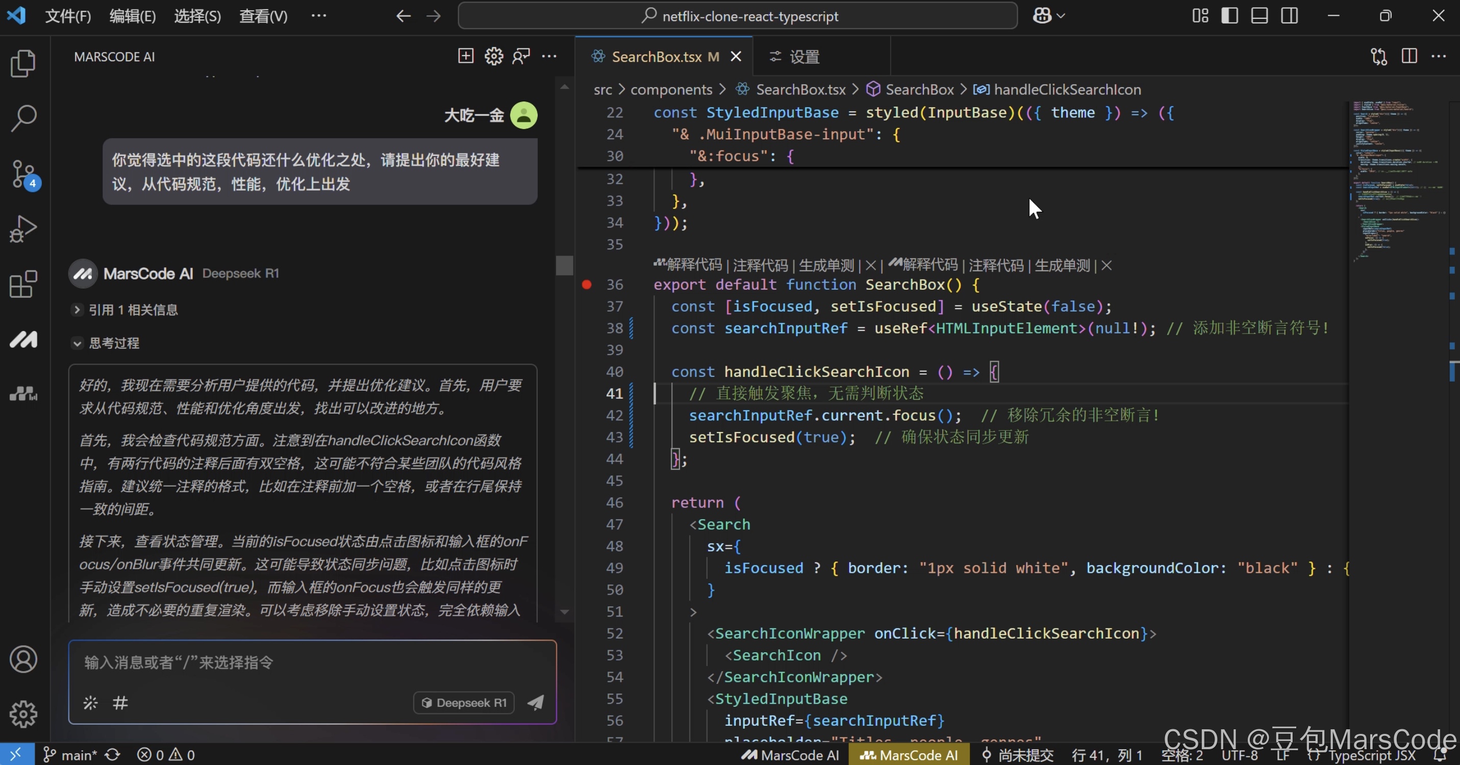Toggle bottom panel visibility
The height and width of the screenshot is (765, 1460).
1260,16
